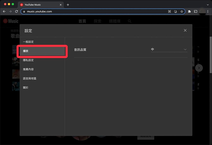Click the cast media icon in toolbar
This screenshot has width=212, height=145.
(x=196, y=12)
